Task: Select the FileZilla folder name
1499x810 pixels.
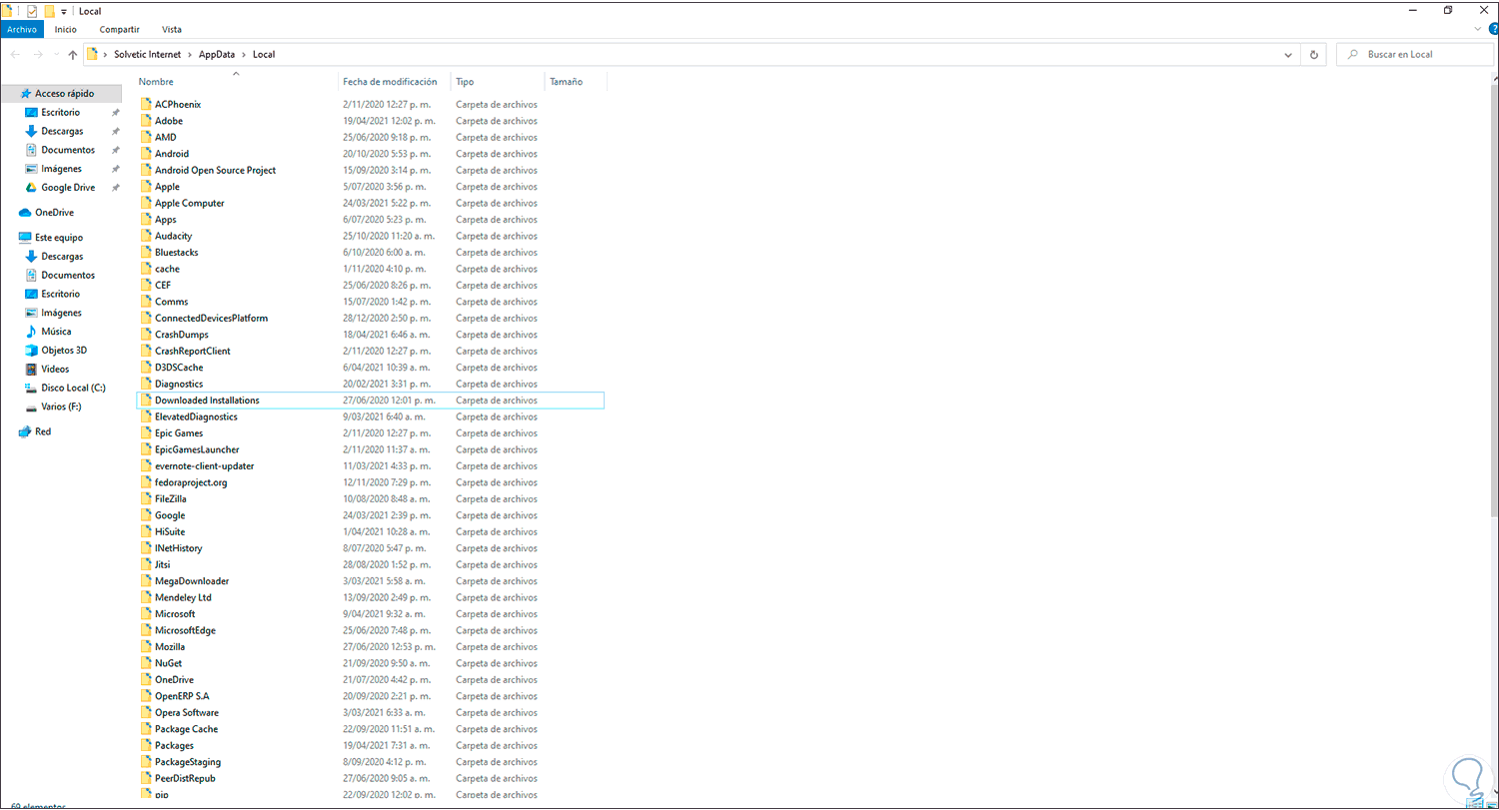Action: tap(171, 499)
